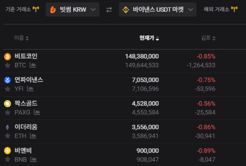
Task: Open the PAXG chart icon
Action: (37, 112)
